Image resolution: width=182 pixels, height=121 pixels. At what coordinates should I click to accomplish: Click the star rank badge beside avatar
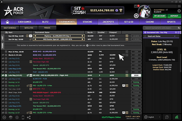[x=136, y=16]
